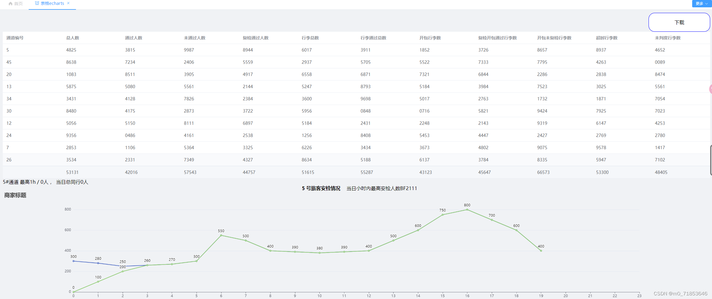Click the 行李通过总数 column header

373,38
